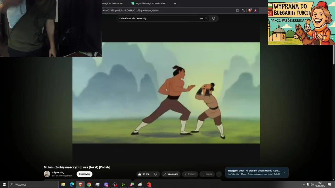335x188 pixels.
Task: Click the Subskrybuj button
Action: (x=85, y=174)
